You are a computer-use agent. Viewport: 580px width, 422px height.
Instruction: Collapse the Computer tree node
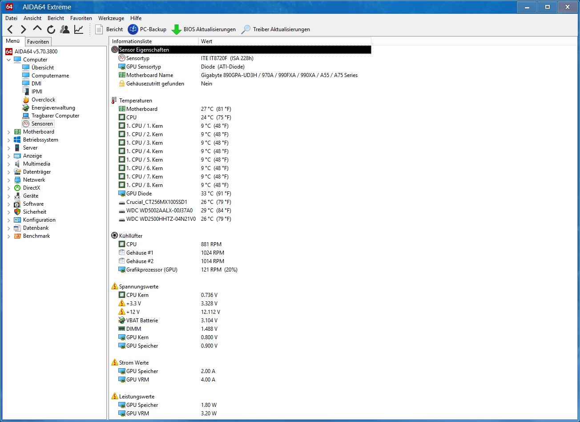[9, 60]
